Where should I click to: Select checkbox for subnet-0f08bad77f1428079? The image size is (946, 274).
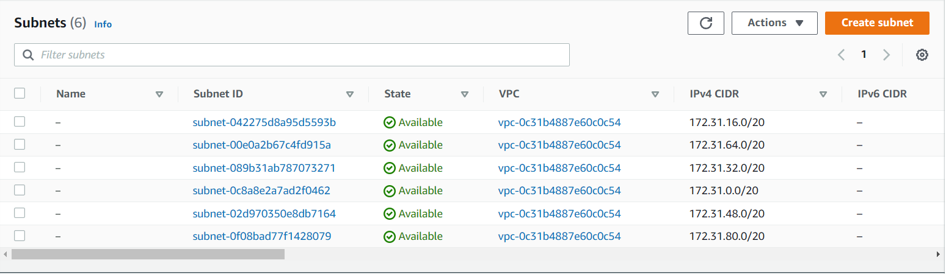pos(20,236)
